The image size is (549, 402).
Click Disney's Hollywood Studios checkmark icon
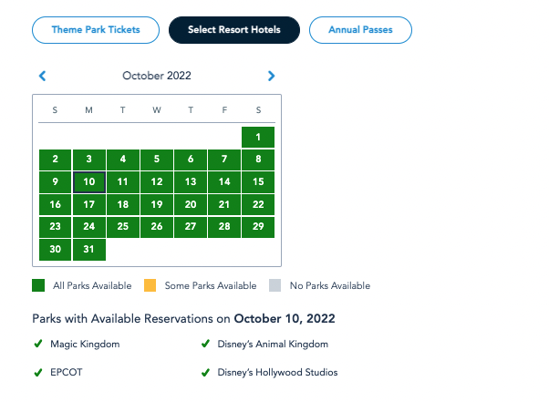[x=205, y=373]
